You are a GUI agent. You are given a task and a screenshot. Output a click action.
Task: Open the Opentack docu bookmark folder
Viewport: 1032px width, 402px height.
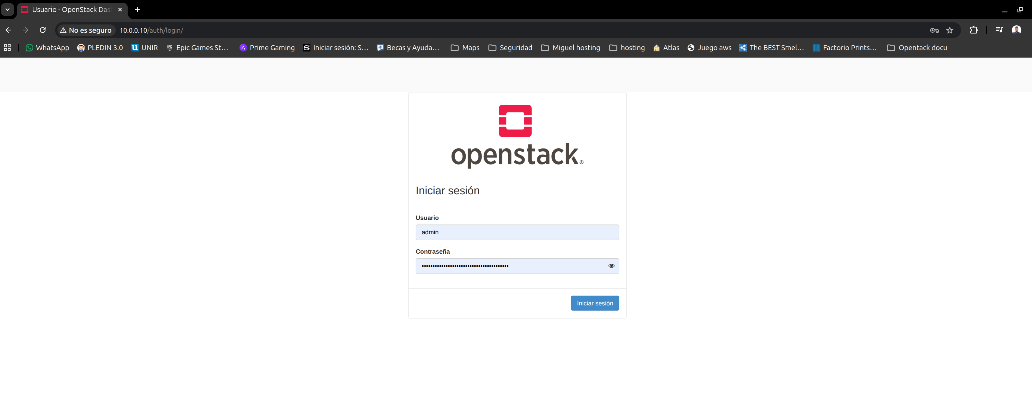[x=917, y=48]
